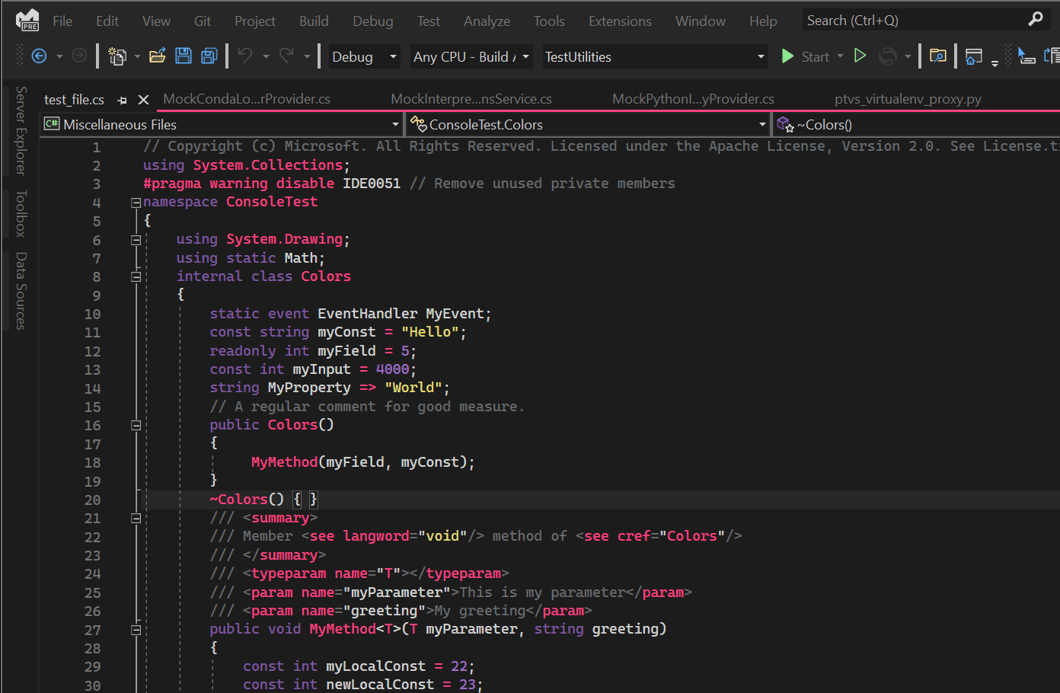The height and width of the screenshot is (693, 1060).
Task: Start Without Debugging using outlined play icon
Action: click(x=860, y=56)
